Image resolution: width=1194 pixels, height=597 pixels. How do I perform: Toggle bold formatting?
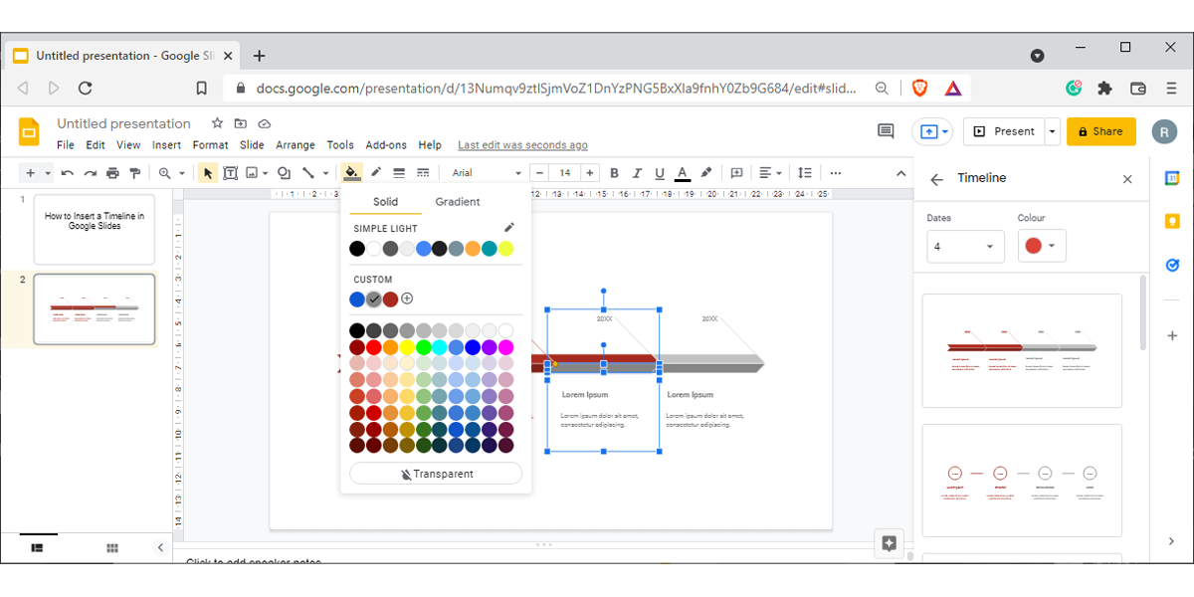(x=614, y=173)
